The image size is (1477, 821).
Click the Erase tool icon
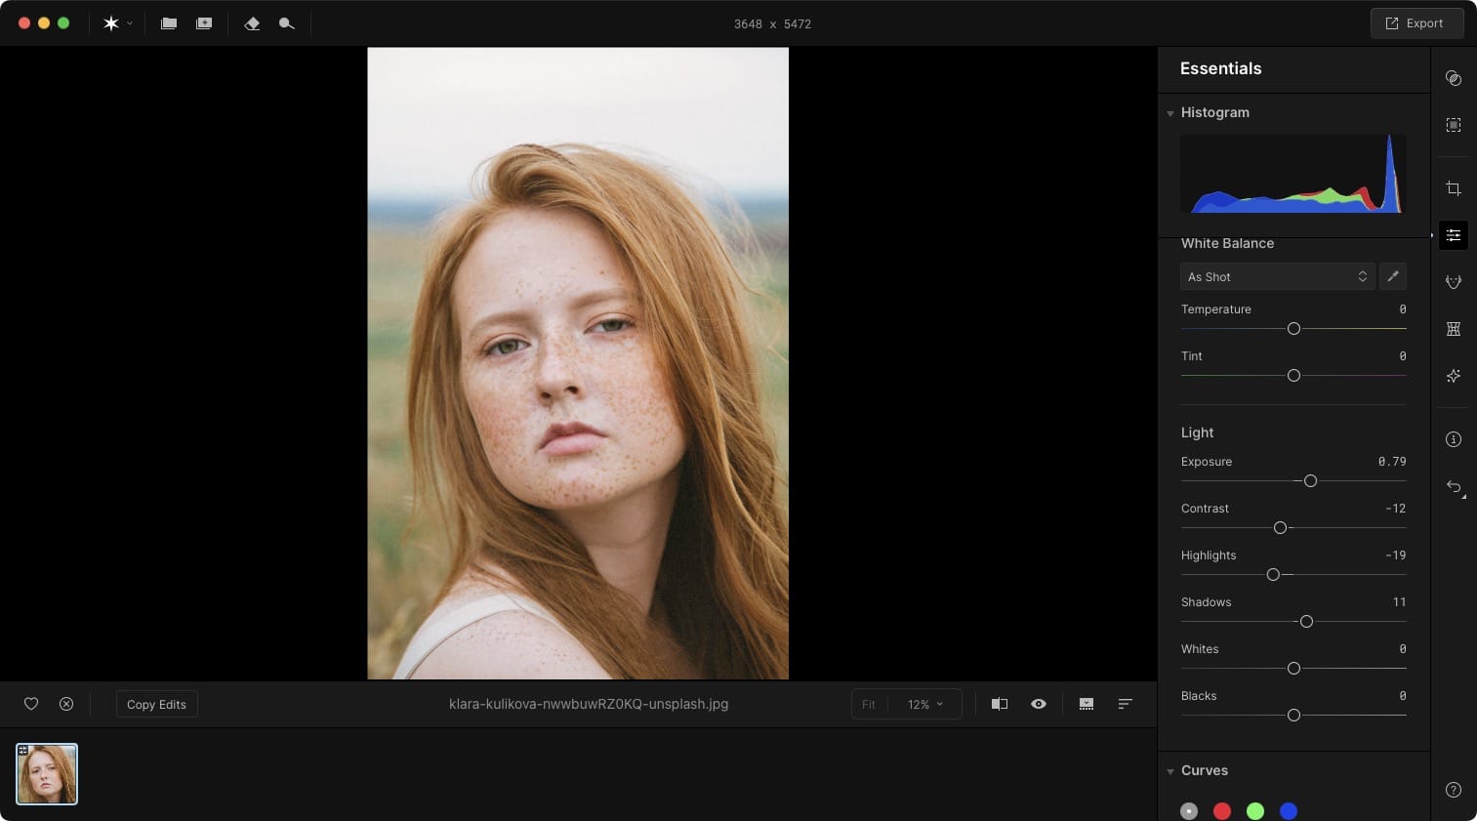252,23
